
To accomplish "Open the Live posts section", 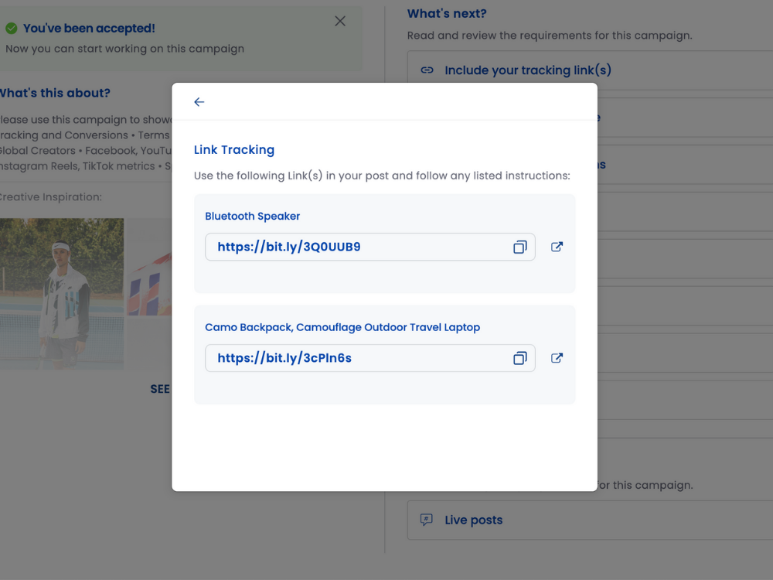I will point(474,520).
